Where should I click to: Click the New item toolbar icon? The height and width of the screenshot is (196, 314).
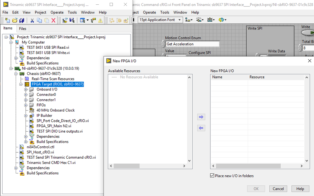pyautogui.click(x=8, y=20)
